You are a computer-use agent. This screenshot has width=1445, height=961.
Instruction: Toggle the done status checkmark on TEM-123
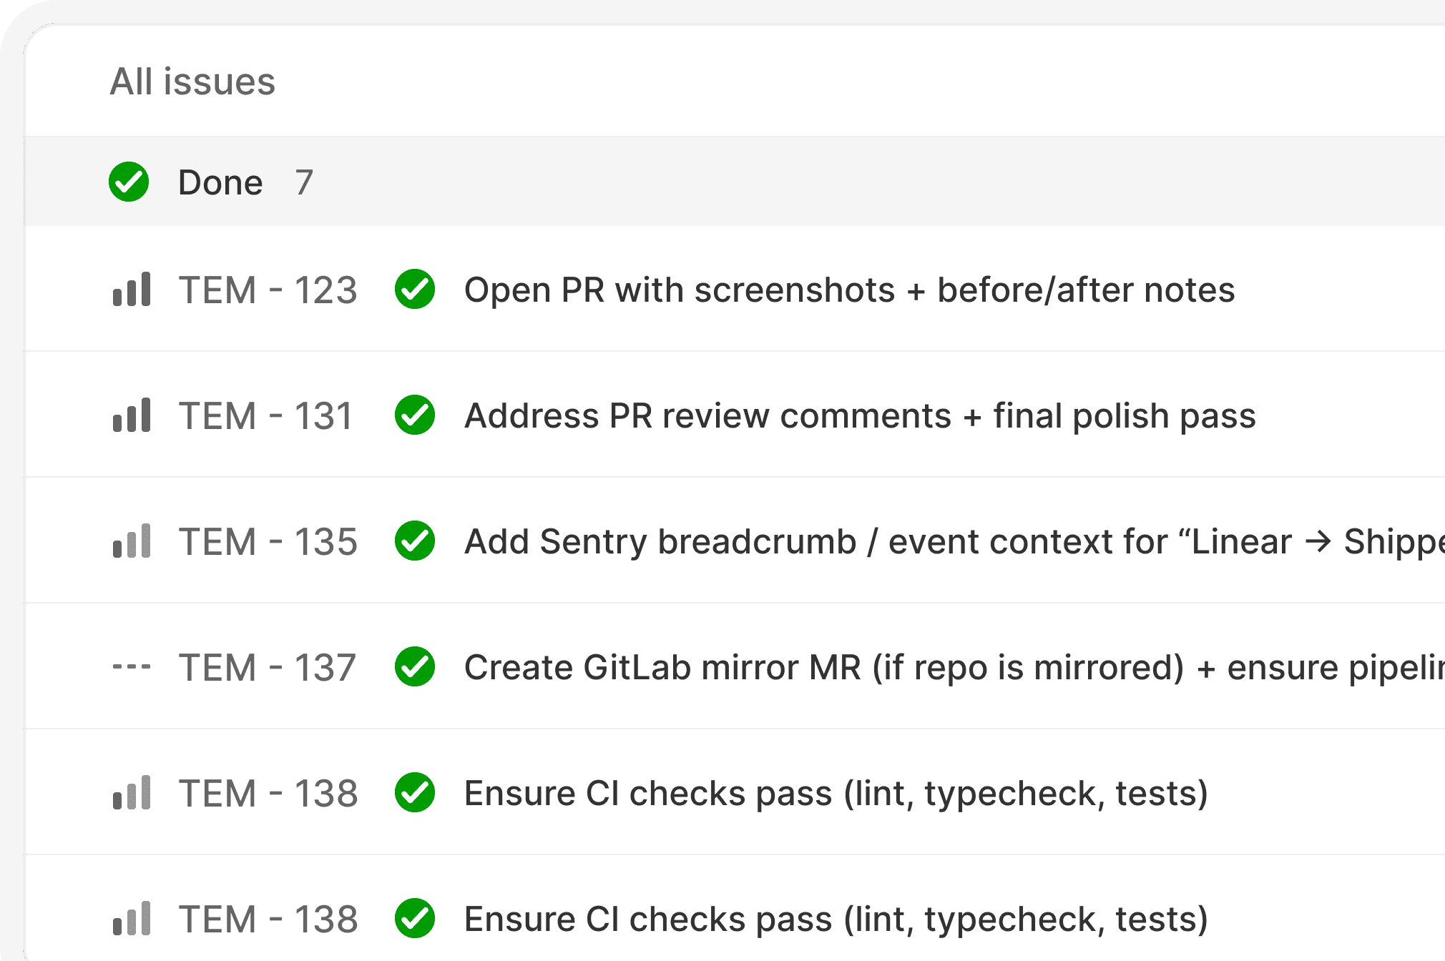coord(415,290)
